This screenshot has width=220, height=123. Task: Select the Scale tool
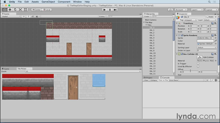point(20,10)
